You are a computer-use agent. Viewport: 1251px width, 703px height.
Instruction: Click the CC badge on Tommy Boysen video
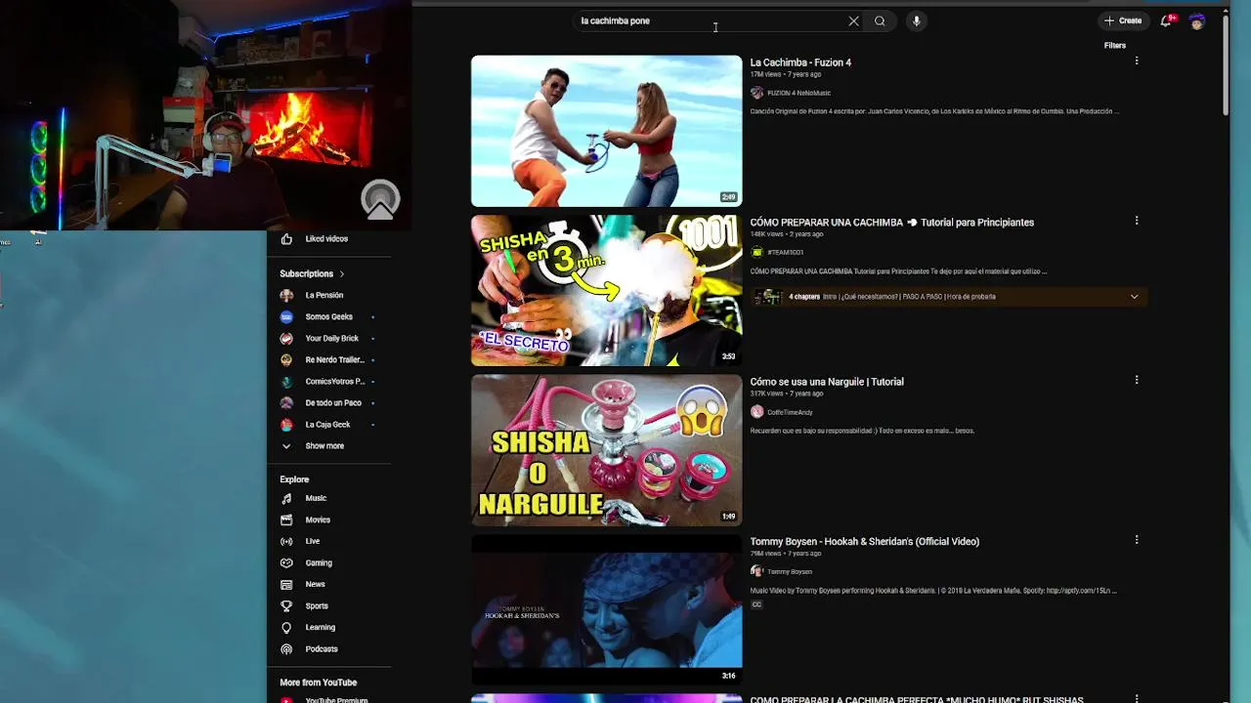tap(756, 604)
